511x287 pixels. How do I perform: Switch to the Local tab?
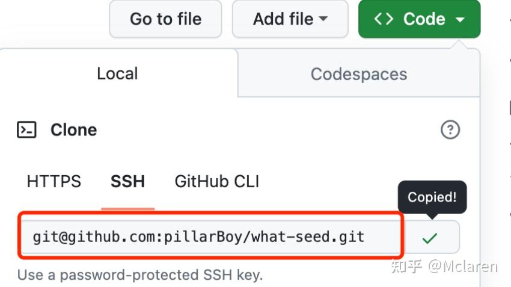pyautogui.click(x=117, y=73)
